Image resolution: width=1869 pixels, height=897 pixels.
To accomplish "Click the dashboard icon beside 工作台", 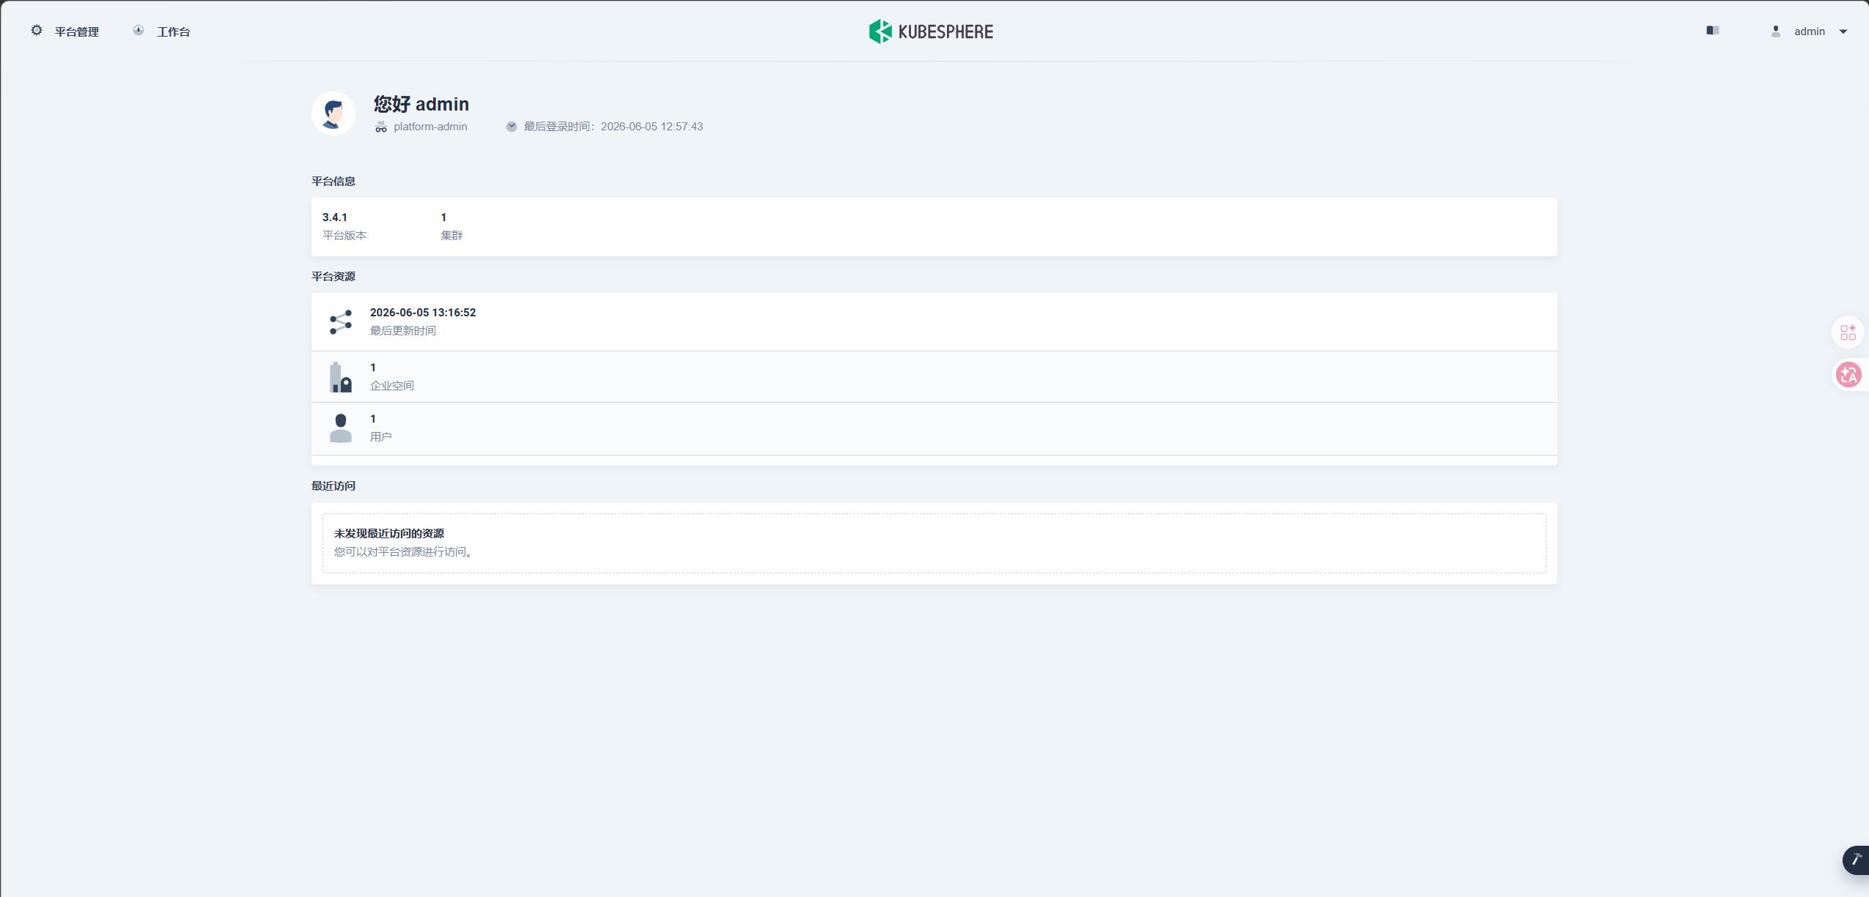I will (x=139, y=31).
